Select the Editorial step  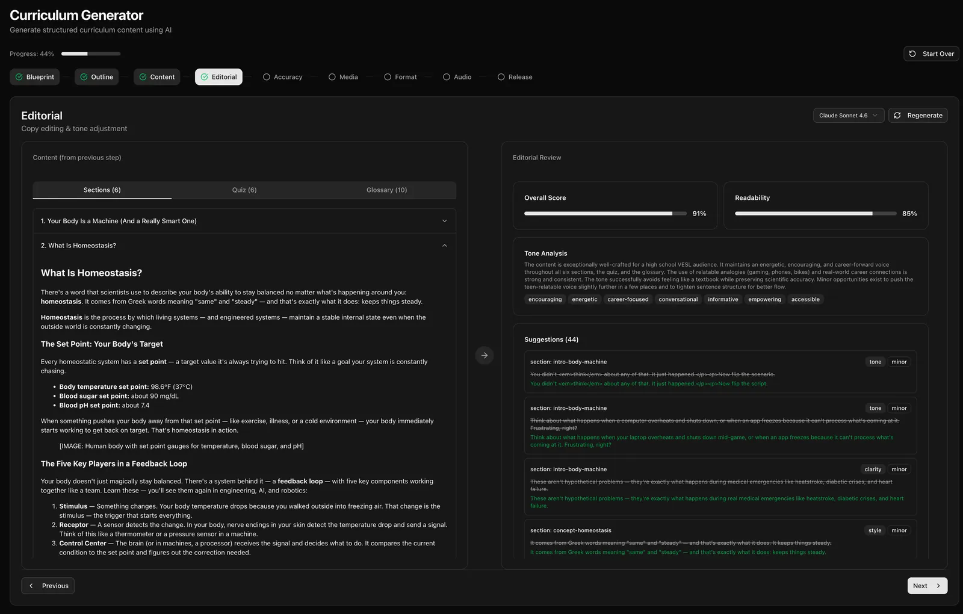pos(218,77)
